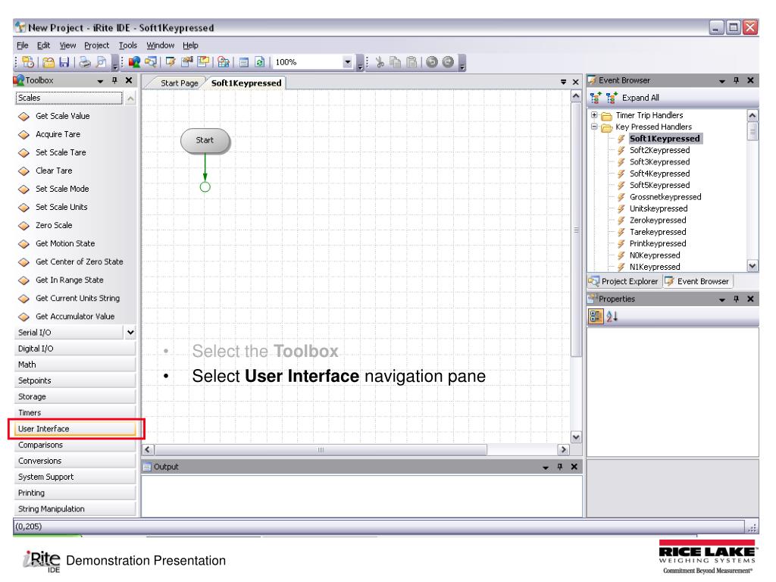Screen dimensions: 776x582
Task: Open Toolbox window via toolbar icon
Action: 134,62
